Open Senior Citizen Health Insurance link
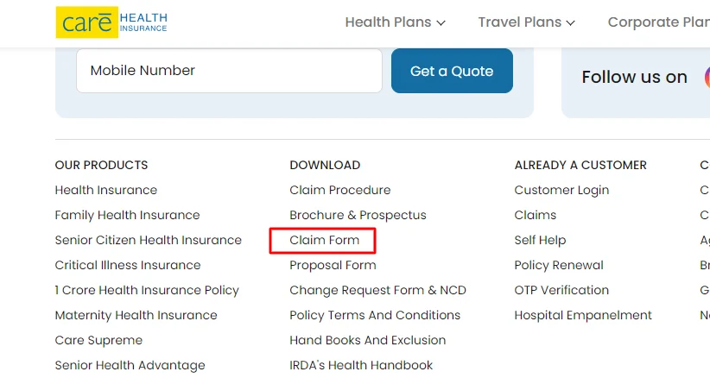The image size is (710, 378). coord(149,240)
